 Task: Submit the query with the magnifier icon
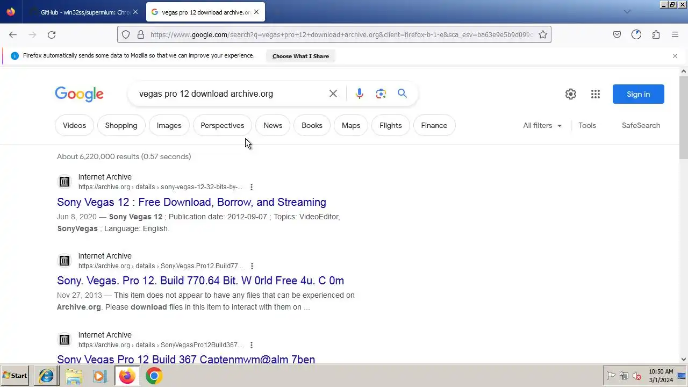(402, 94)
